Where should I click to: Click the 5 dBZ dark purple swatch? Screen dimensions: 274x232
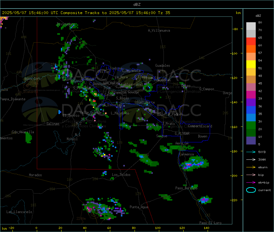pos(251,141)
